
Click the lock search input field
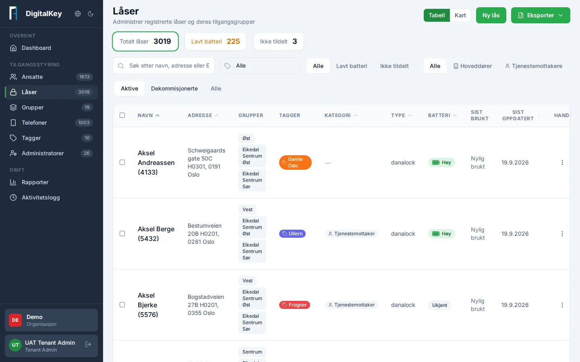point(164,66)
